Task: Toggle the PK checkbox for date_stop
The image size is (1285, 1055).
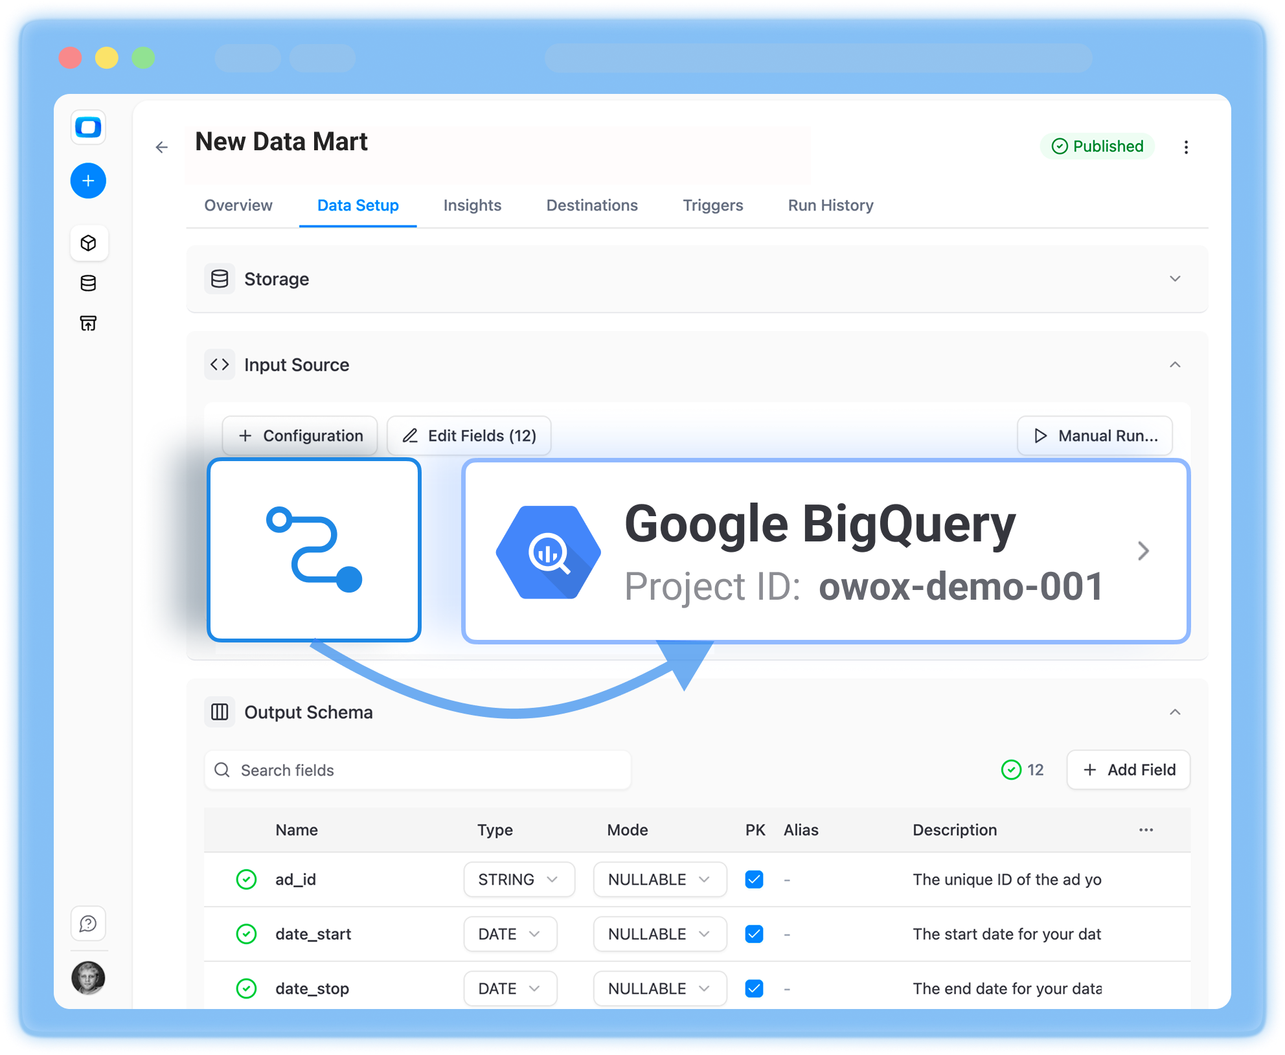Action: [x=753, y=988]
